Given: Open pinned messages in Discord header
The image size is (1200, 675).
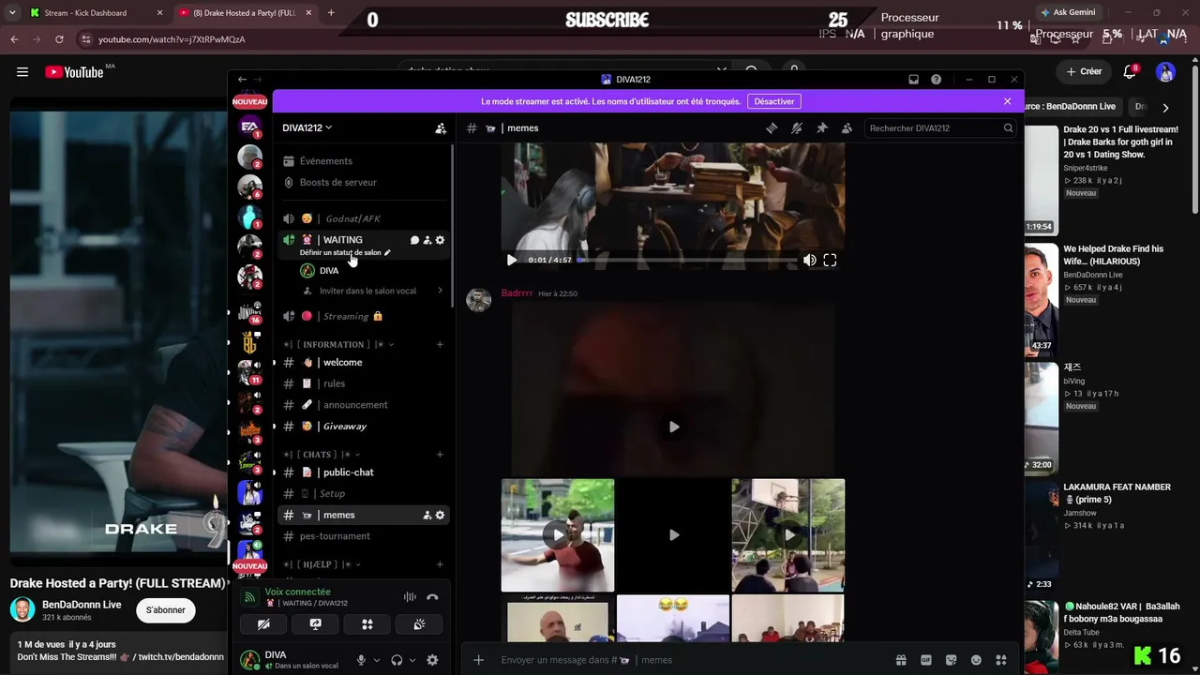Looking at the screenshot, I should click(822, 128).
